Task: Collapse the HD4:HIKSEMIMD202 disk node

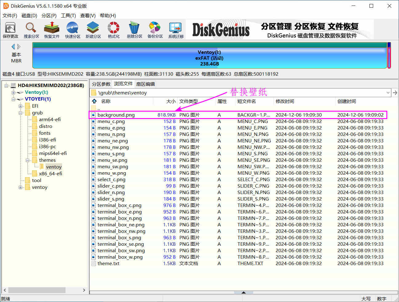Action: point(6,85)
